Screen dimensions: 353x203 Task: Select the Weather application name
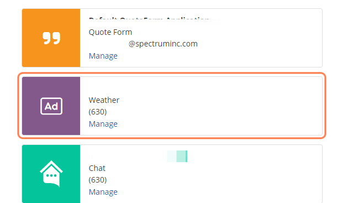(x=104, y=100)
